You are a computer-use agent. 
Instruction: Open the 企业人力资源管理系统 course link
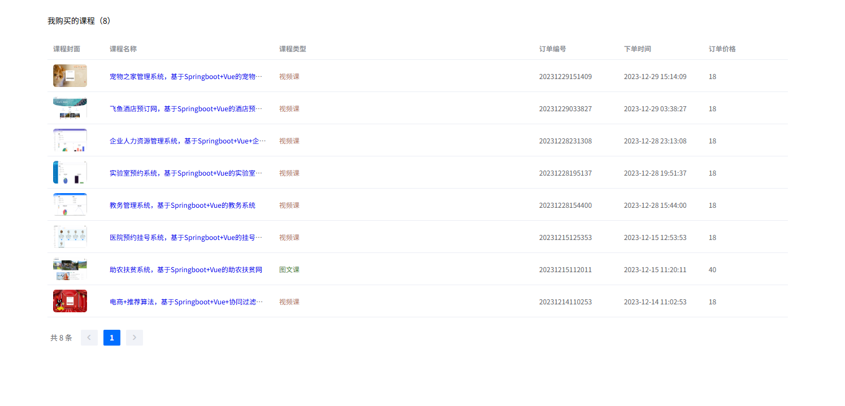click(188, 141)
